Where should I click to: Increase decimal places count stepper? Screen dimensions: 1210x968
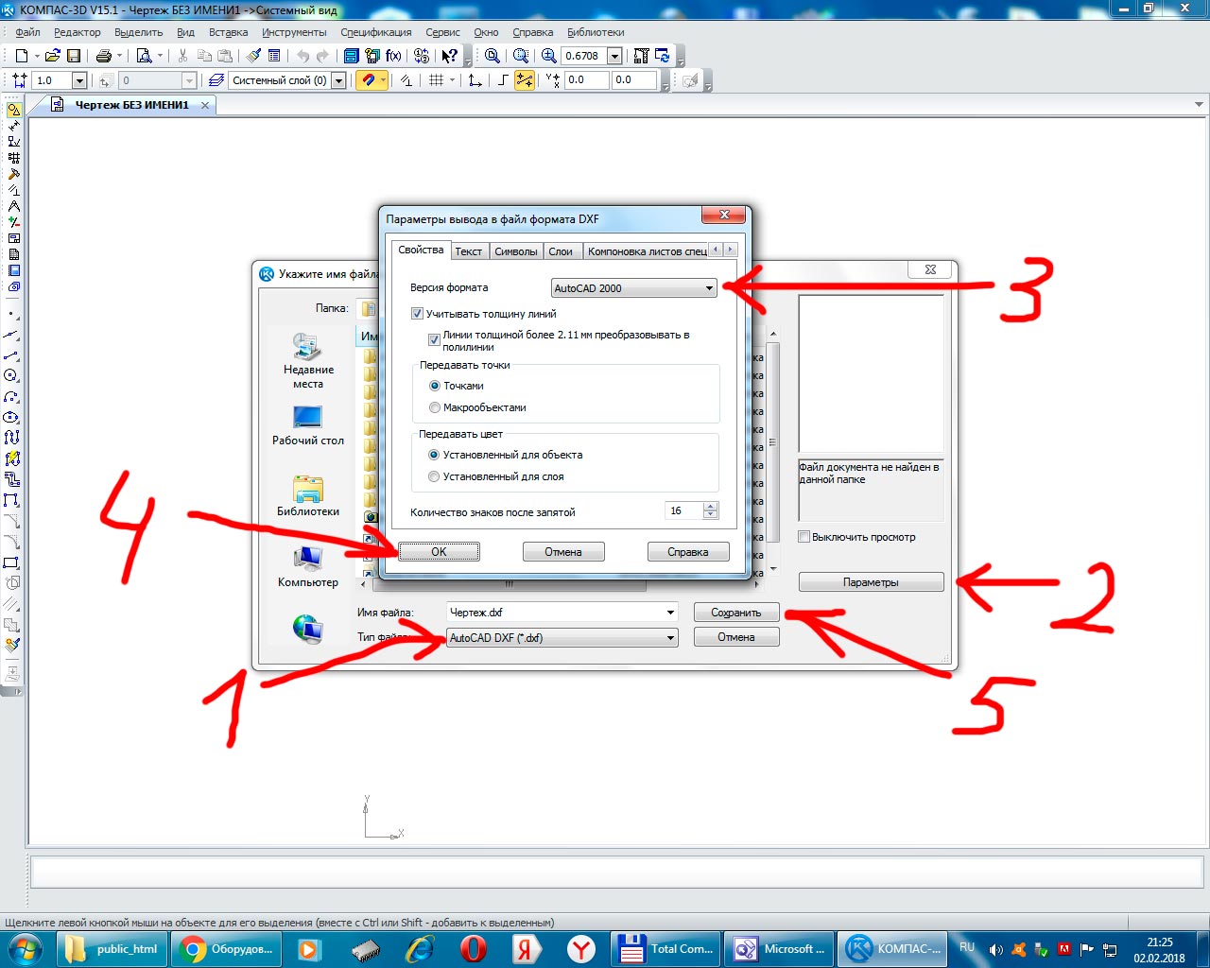pos(711,507)
